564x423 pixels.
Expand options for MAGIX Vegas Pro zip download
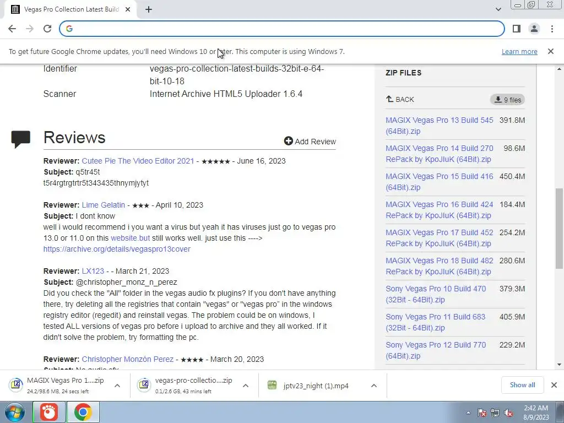click(117, 386)
